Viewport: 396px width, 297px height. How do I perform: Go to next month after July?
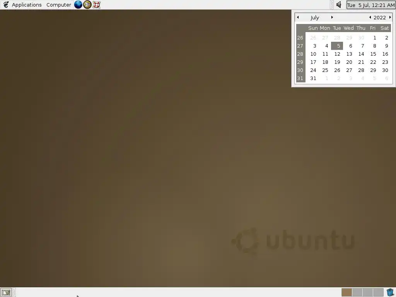(x=332, y=17)
